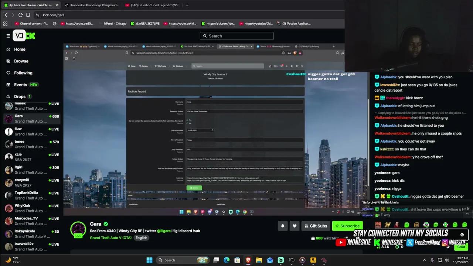473x266 pixels.
Task: Click the green Chat send button
Action: point(461,247)
